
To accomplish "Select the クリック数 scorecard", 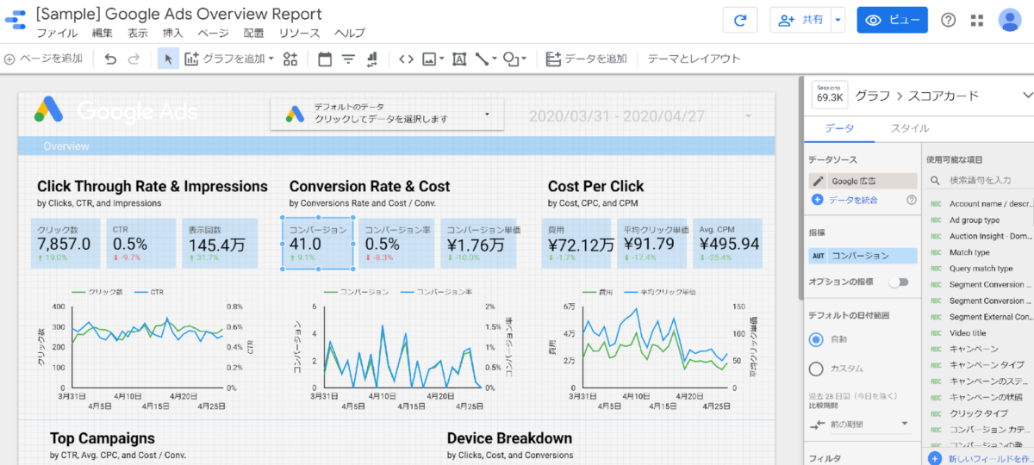I will [x=65, y=243].
